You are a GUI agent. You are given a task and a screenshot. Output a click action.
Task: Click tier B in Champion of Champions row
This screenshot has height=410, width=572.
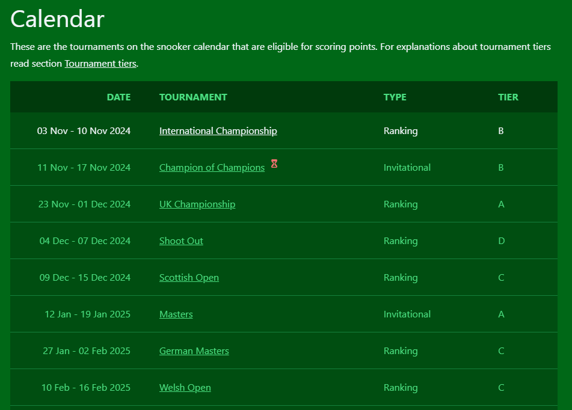[x=501, y=168]
